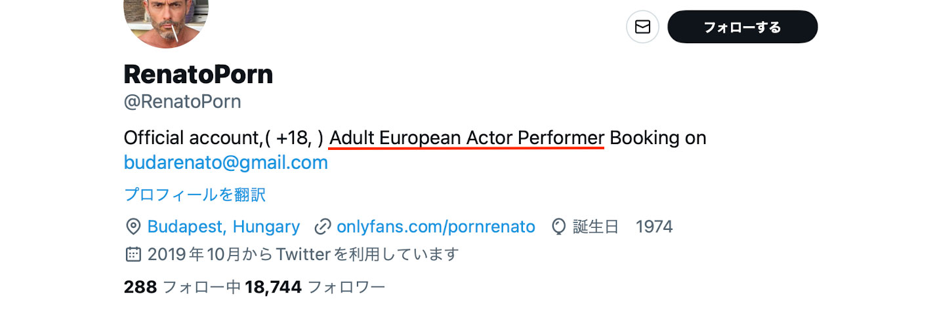Open the onlyfans.com website link
This screenshot has width=933, height=313.
(436, 227)
